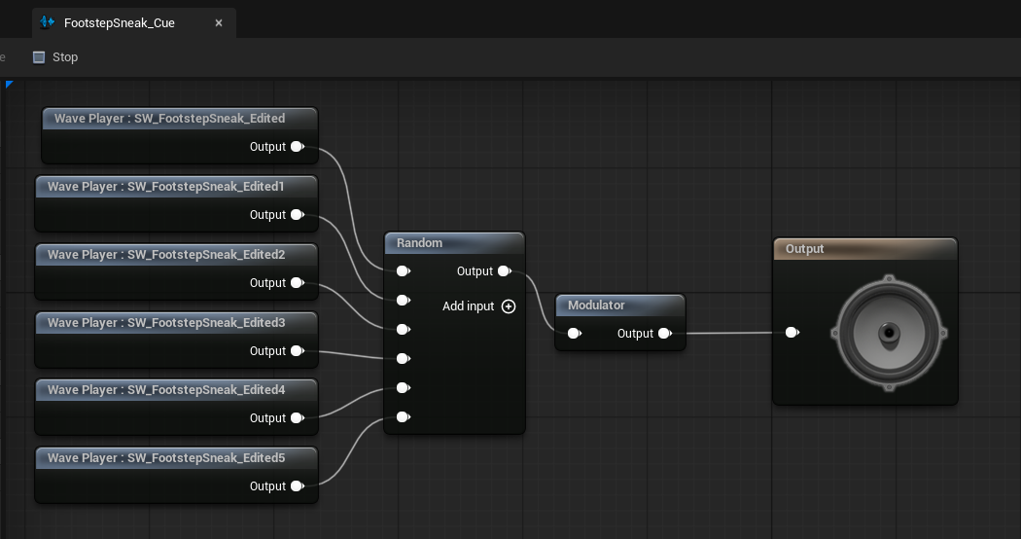Select the Output node title bar
This screenshot has height=539, width=1021.
[x=865, y=249]
